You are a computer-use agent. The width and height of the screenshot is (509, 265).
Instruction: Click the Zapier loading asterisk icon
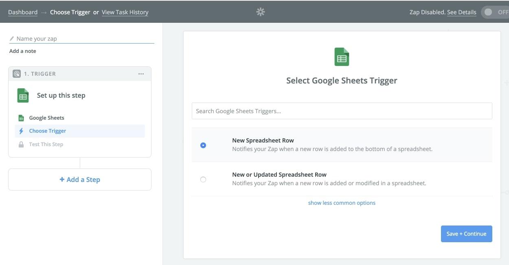(x=261, y=12)
